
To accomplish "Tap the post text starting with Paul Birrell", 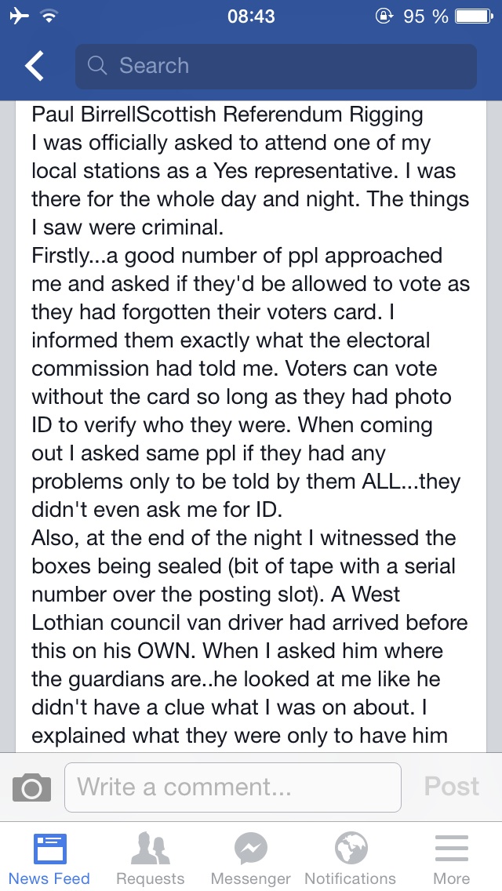I will click(x=251, y=424).
